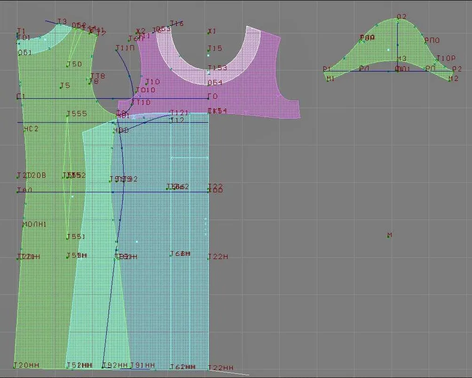
Task: Click the isolated "М" point label
Action: coord(390,235)
